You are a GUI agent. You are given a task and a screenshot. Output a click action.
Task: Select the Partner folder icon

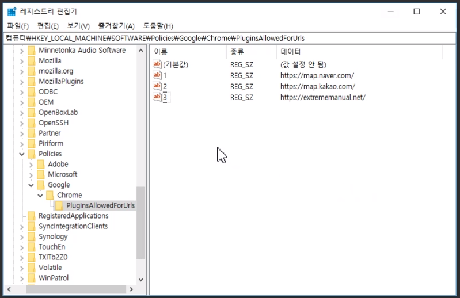point(32,133)
